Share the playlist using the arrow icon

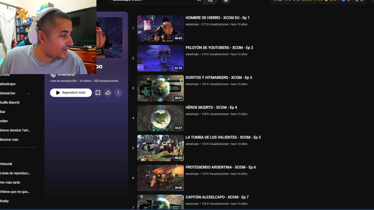[108, 93]
